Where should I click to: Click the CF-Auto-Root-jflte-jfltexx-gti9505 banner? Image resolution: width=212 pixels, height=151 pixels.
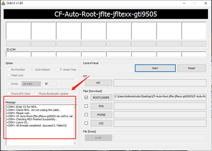[x=106, y=14]
